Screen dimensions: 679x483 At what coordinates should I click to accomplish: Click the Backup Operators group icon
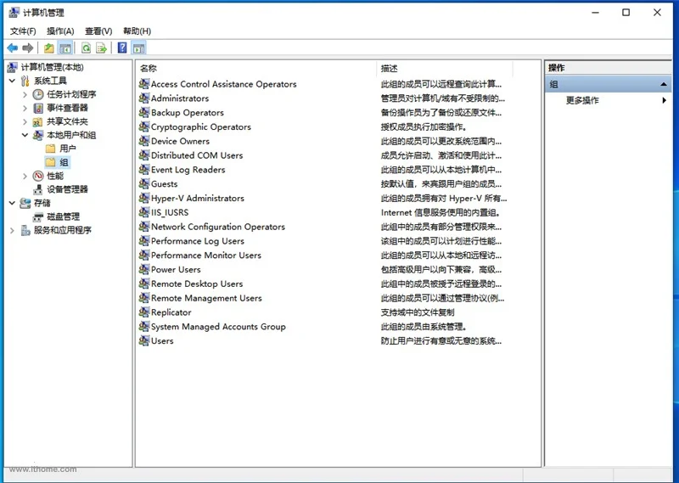coord(144,112)
